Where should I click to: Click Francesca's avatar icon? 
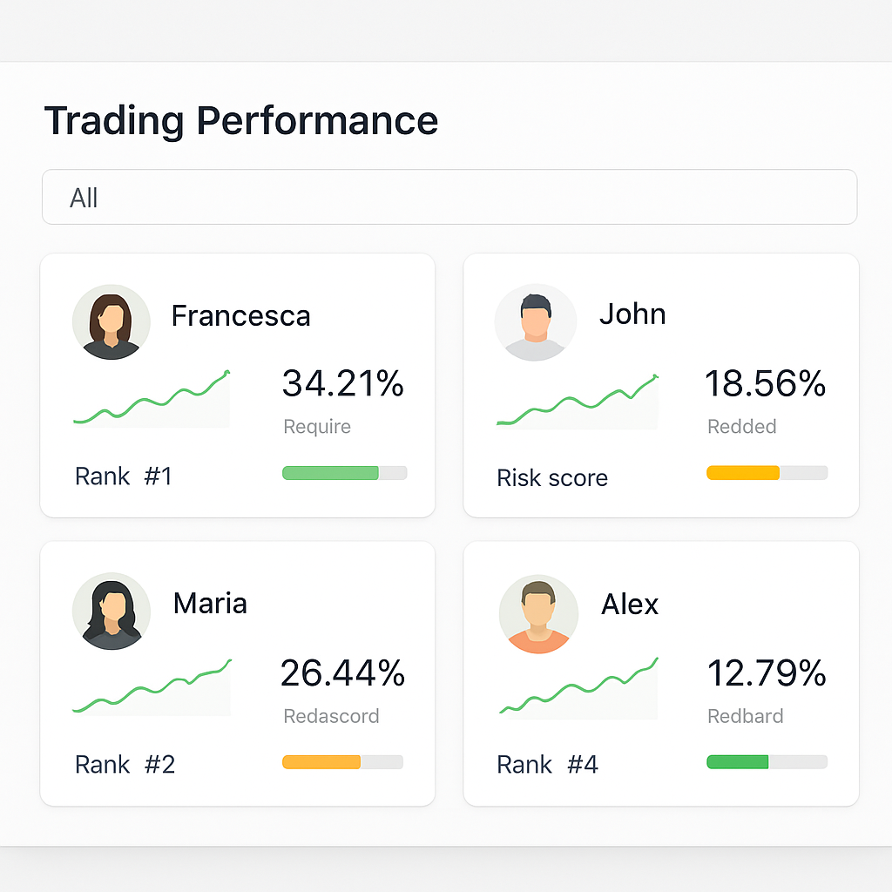pos(111,322)
